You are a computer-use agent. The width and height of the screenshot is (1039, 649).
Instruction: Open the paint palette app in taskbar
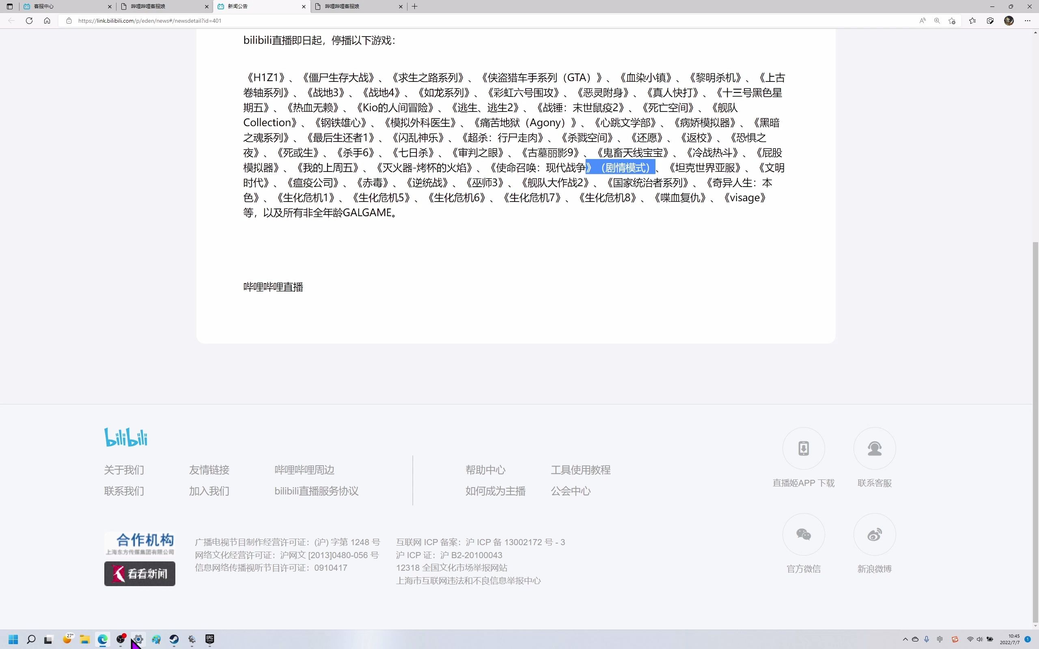pyautogui.click(x=156, y=640)
